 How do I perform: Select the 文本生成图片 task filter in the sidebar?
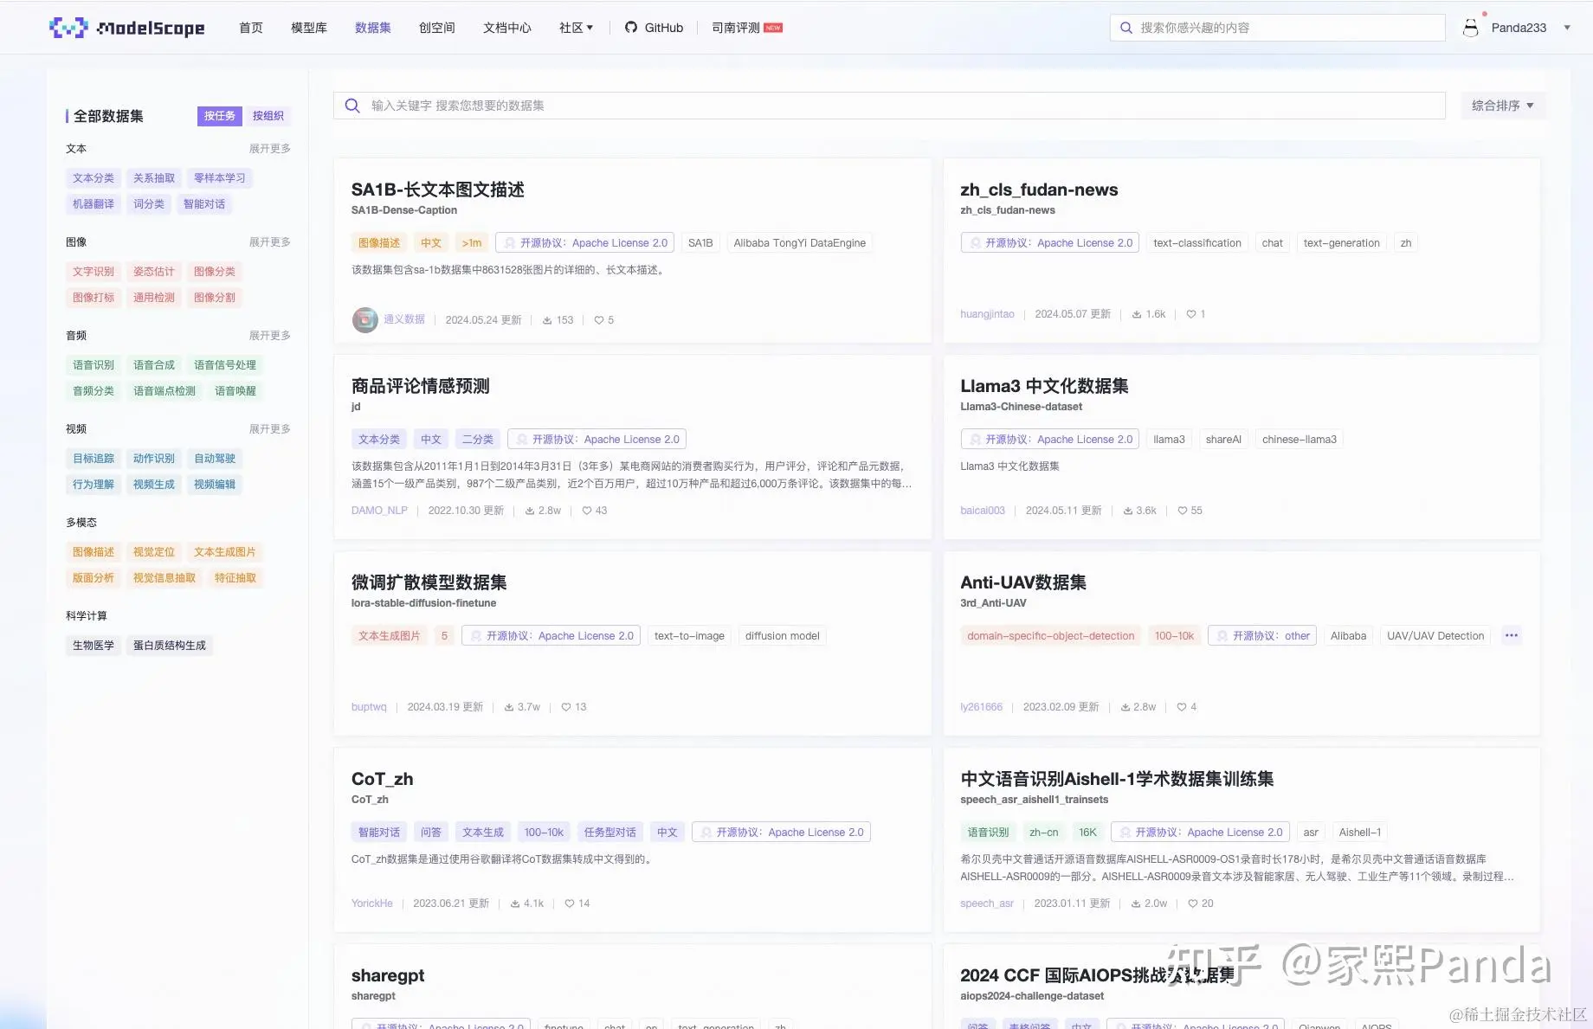225,552
